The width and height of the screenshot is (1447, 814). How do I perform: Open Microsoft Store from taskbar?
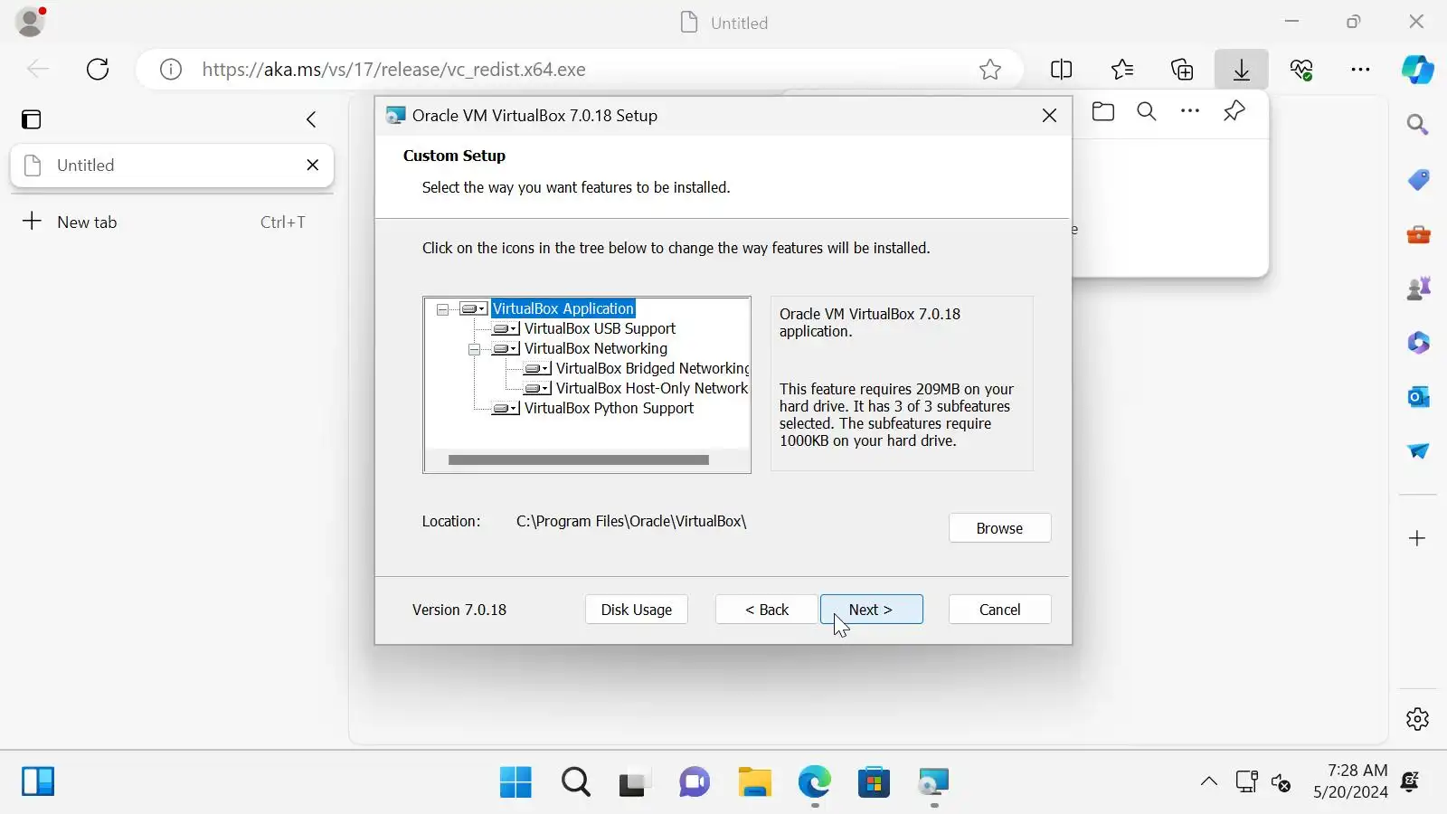(x=874, y=782)
